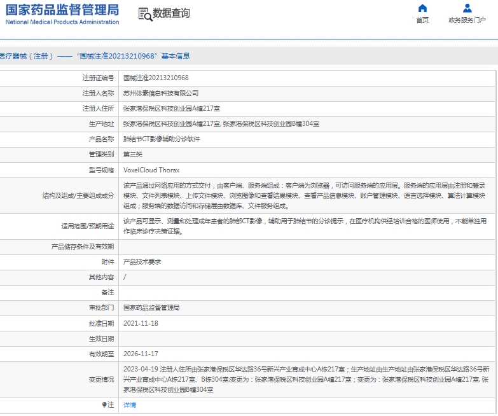This screenshot has height=416, width=498.
Task: Open the 政务服务门户 text link
Action: point(467,20)
